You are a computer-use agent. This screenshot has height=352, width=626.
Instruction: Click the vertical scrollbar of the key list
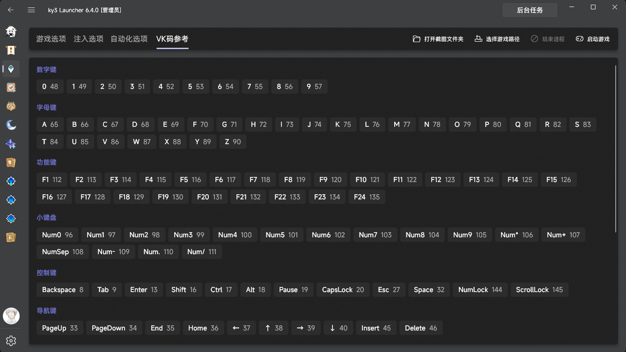click(x=615, y=147)
